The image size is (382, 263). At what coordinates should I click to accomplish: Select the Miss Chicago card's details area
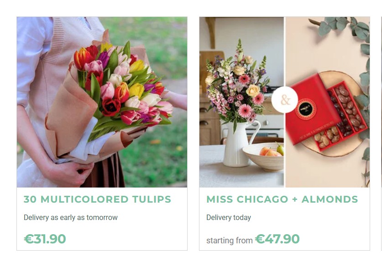click(x=284, y=219)
